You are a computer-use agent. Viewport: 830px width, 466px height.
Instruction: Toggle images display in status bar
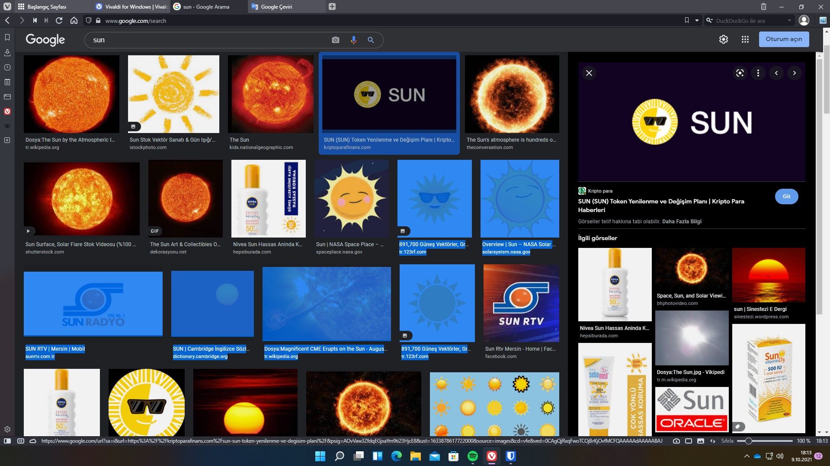tap(701, 441)
